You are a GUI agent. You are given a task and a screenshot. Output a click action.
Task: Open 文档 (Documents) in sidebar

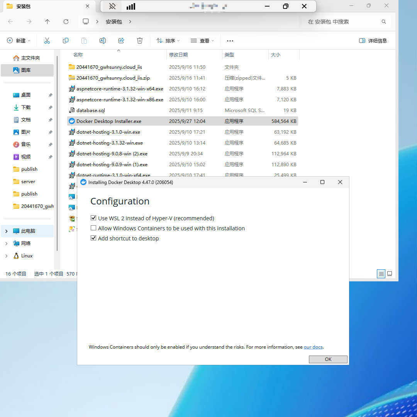coord(26,120)
